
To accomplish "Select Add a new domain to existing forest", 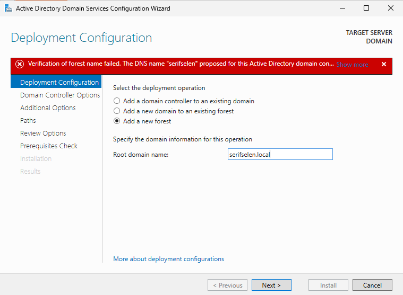I will [117, 111].
